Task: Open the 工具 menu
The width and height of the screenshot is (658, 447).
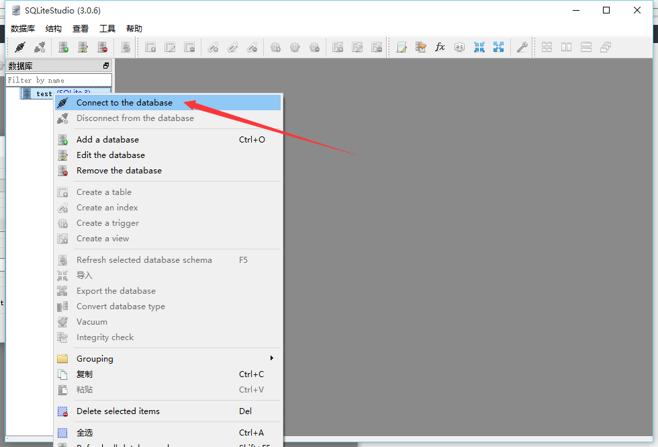Action: [x=107, y=28]
